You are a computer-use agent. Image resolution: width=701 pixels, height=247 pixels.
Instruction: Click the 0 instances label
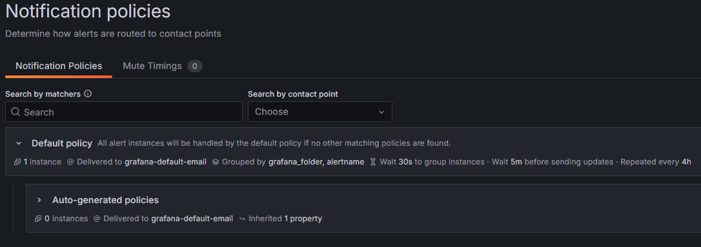coord(66,219)
